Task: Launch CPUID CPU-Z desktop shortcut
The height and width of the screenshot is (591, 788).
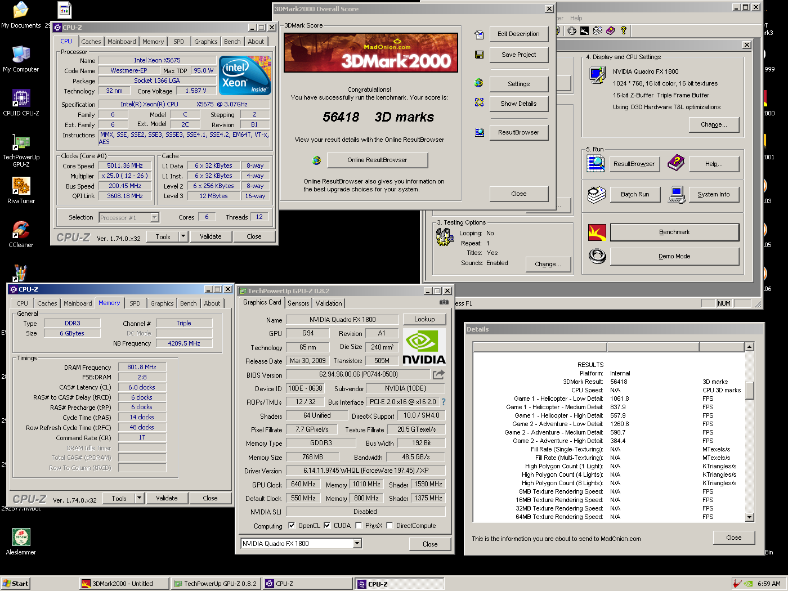Action: point(21,103)
